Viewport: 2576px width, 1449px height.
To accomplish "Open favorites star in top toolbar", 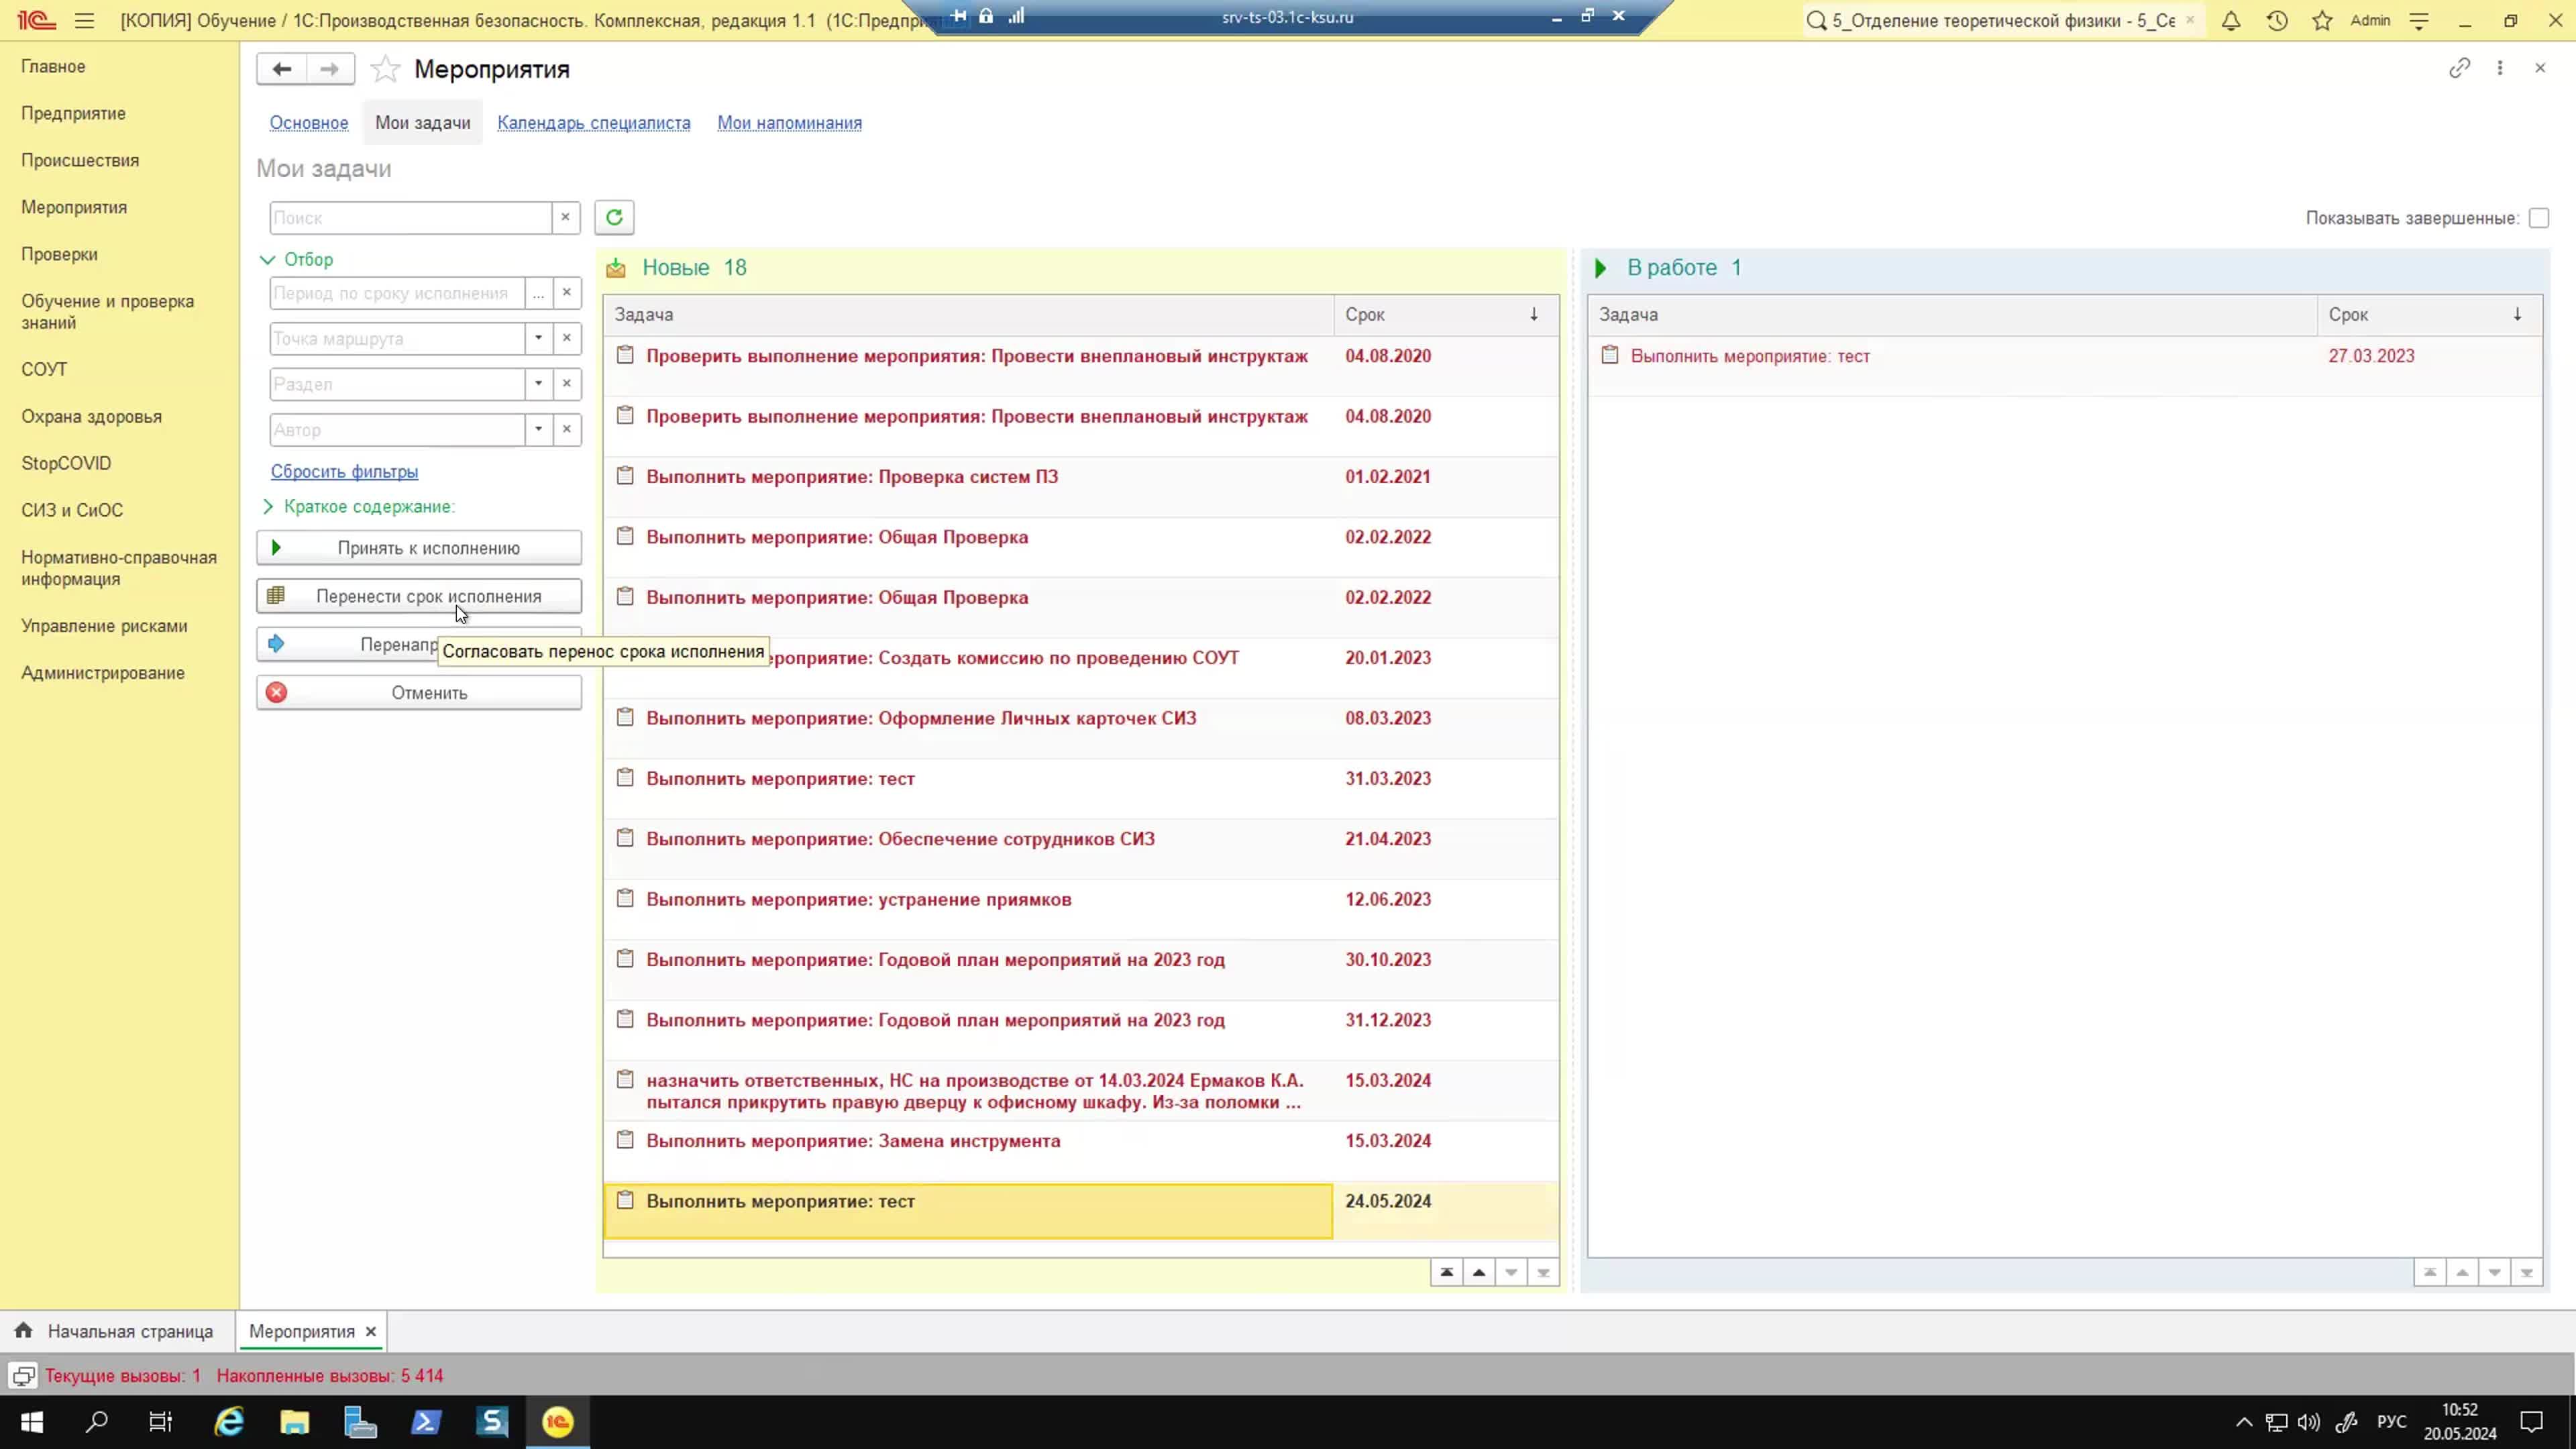I will (x=2322, y=20).
